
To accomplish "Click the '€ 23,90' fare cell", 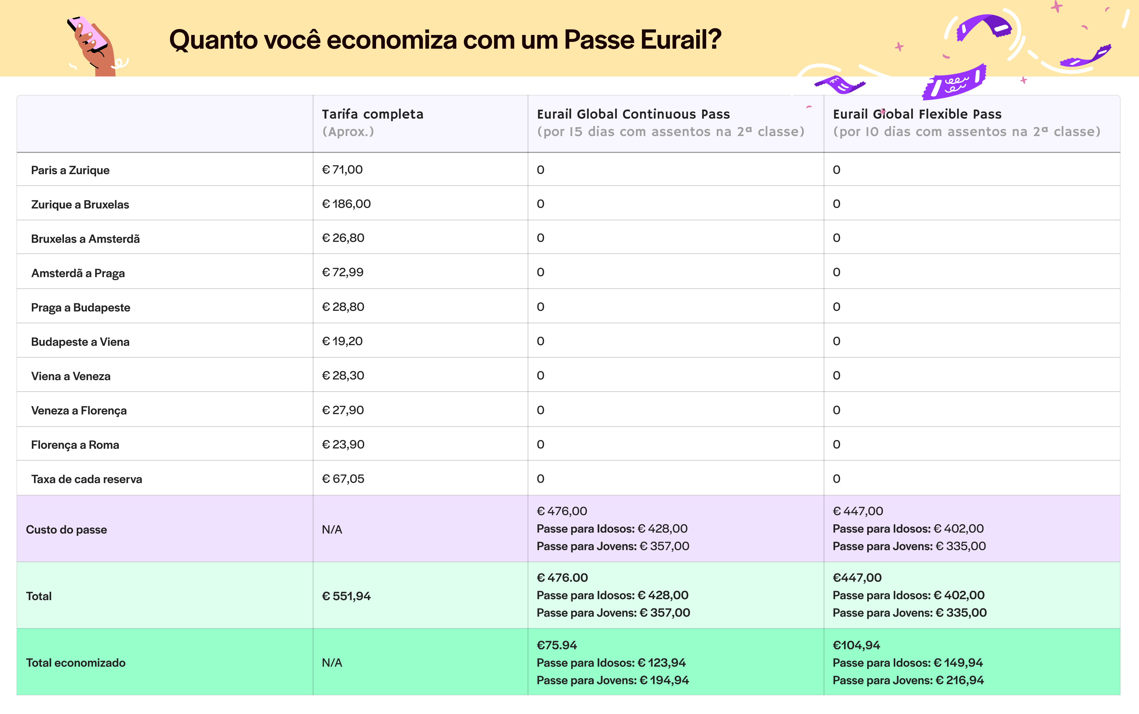I will click(343, 445).
